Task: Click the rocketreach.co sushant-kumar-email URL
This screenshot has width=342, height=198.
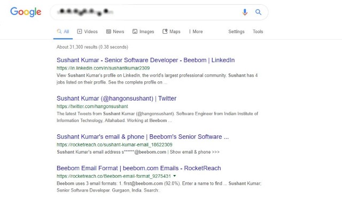Action: click(x=114, y=144)
